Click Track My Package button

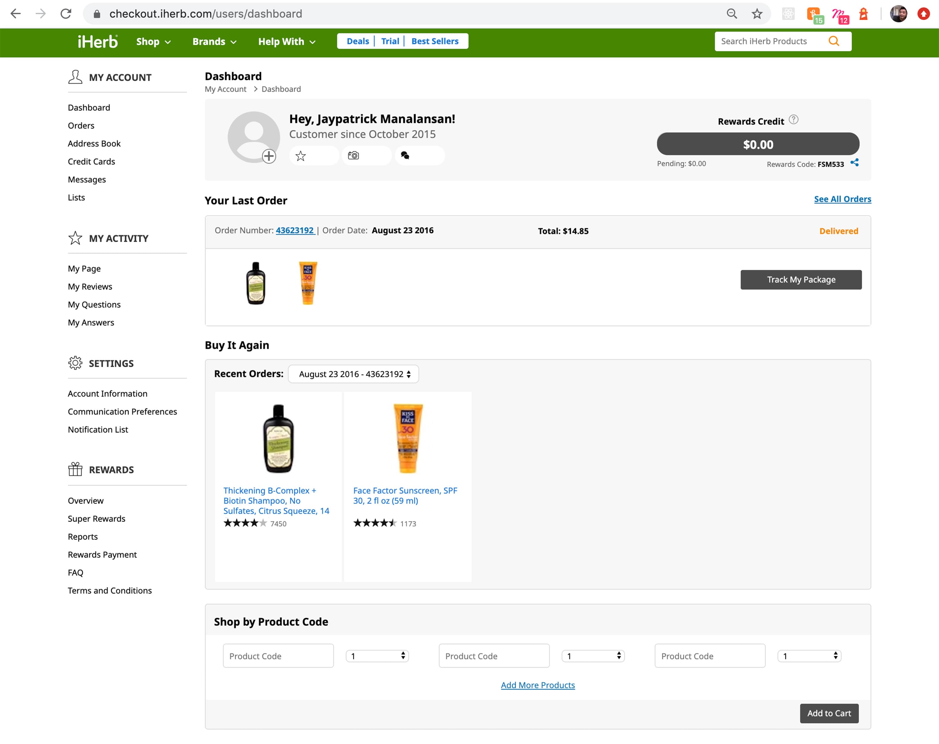tap(801, 279)
